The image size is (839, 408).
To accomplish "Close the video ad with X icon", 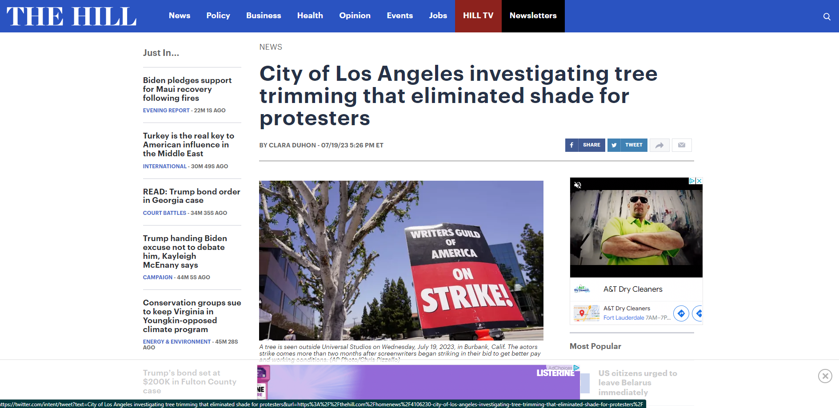I will tap(699, 181).
